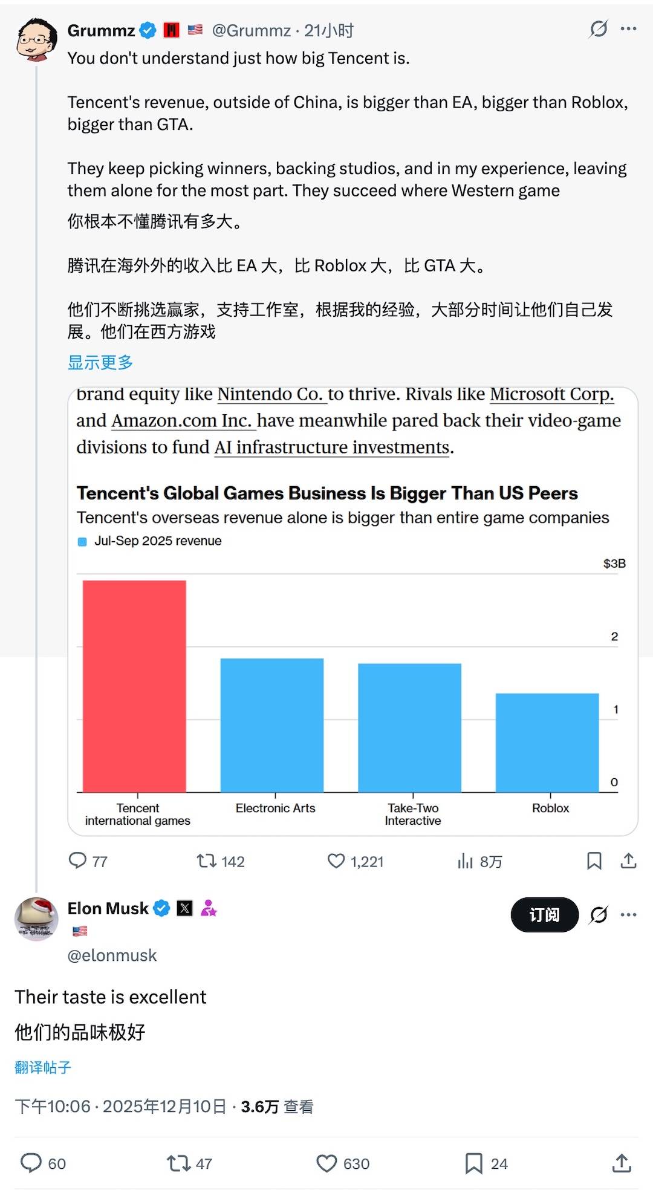Screen dimensions: 653x1190
Task: Open Grok icon beside the subscribe button
Action: coord(599,914)
